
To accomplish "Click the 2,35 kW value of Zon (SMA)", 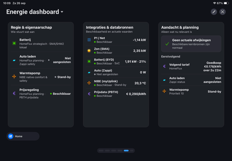I will pyautogui.click(x=139, y=51).
